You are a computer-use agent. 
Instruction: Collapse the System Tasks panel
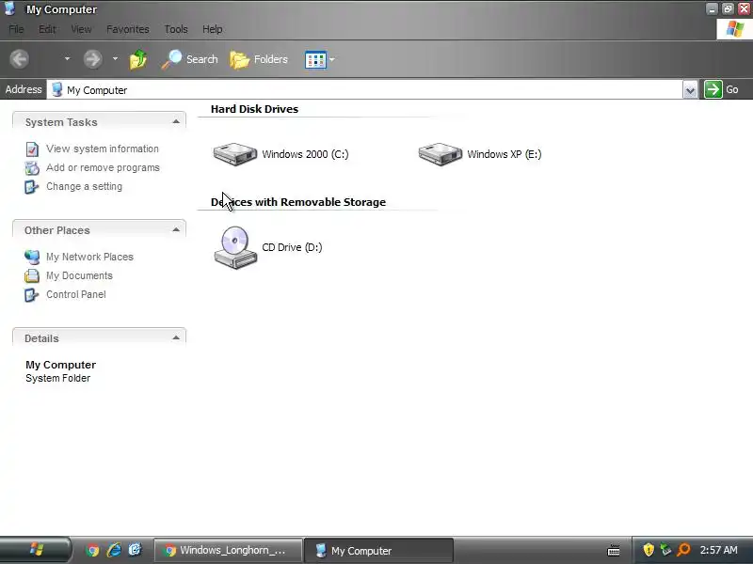[176, 122]
